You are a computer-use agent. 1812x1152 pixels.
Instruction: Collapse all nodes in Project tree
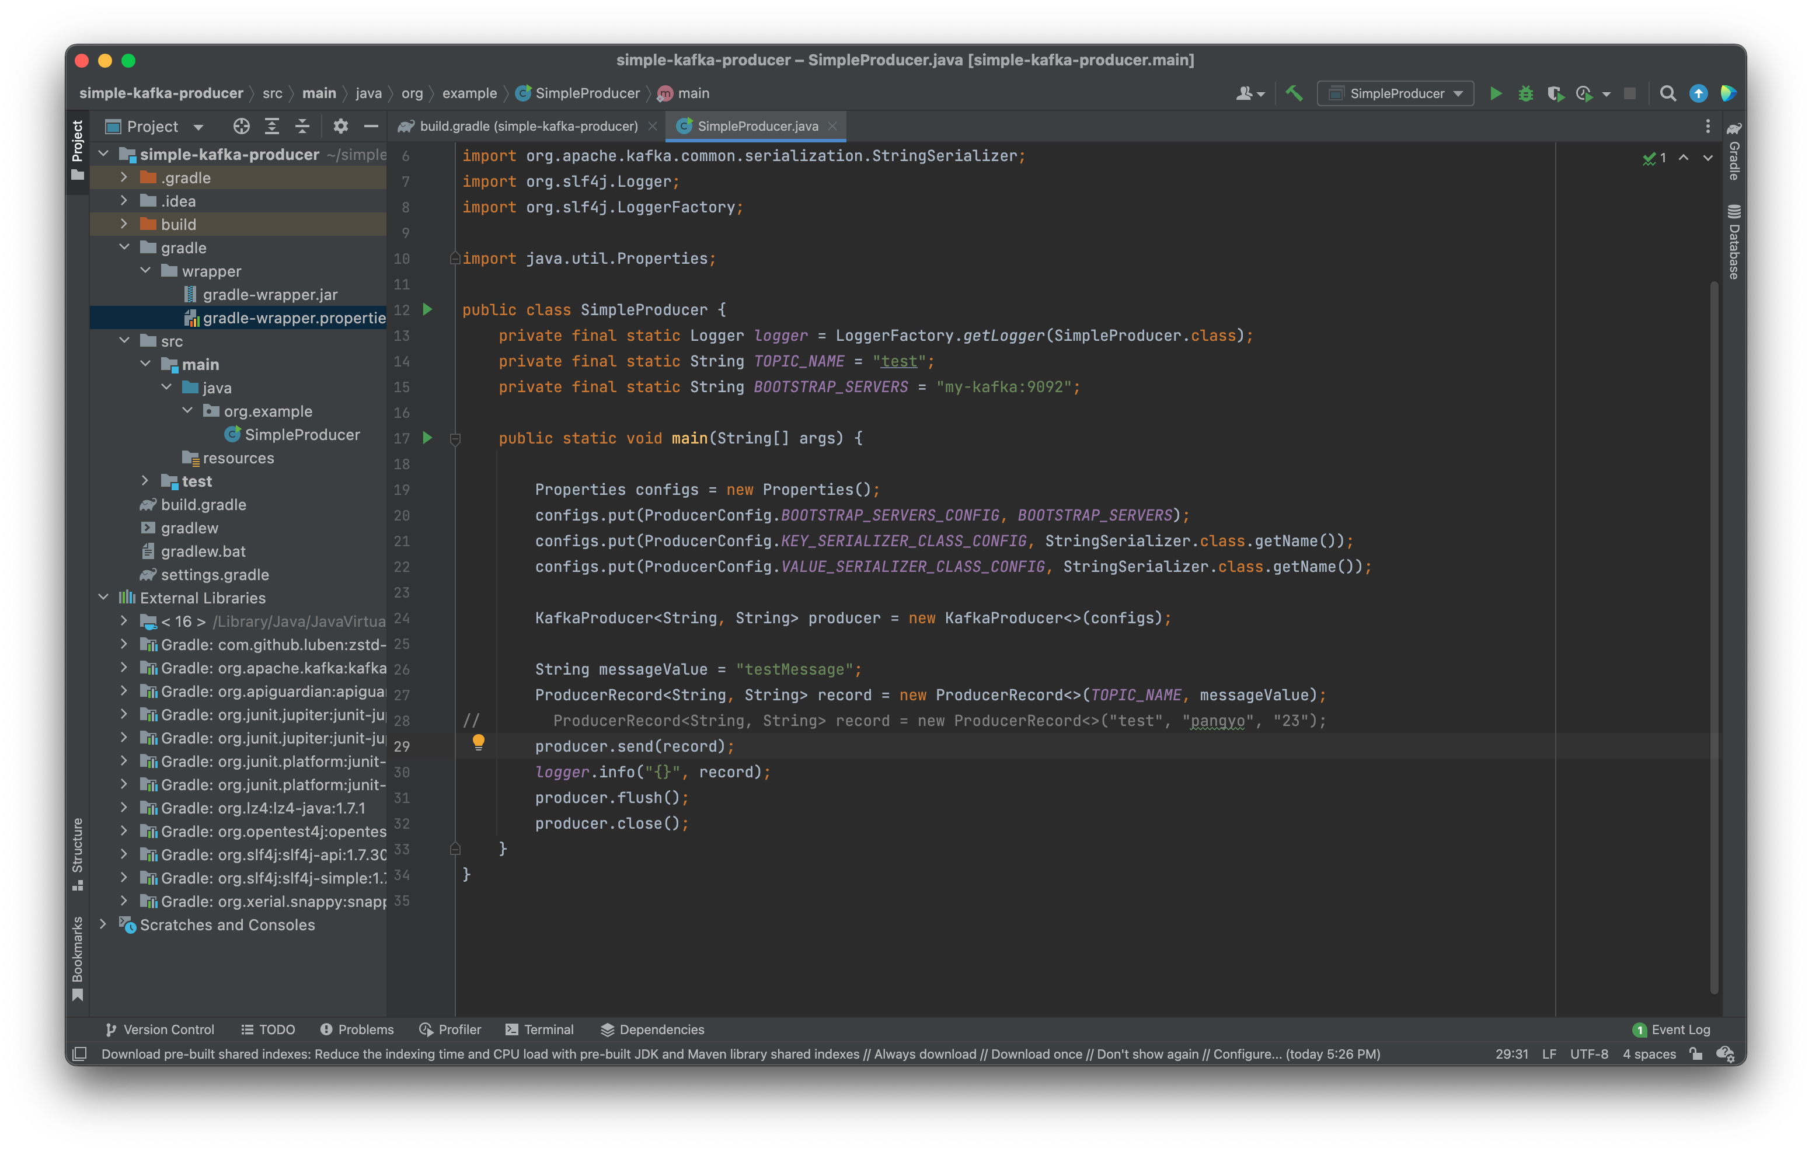pyautogui.click(x=302, y=125)
